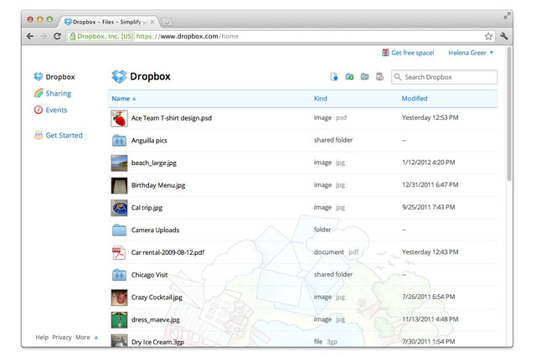Sort the file list by Modified
The image size is (536, 357).
[415, 99]
